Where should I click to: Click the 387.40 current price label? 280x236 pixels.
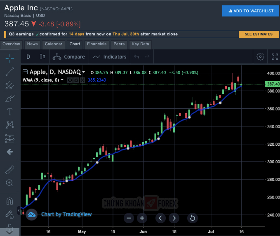273,84
